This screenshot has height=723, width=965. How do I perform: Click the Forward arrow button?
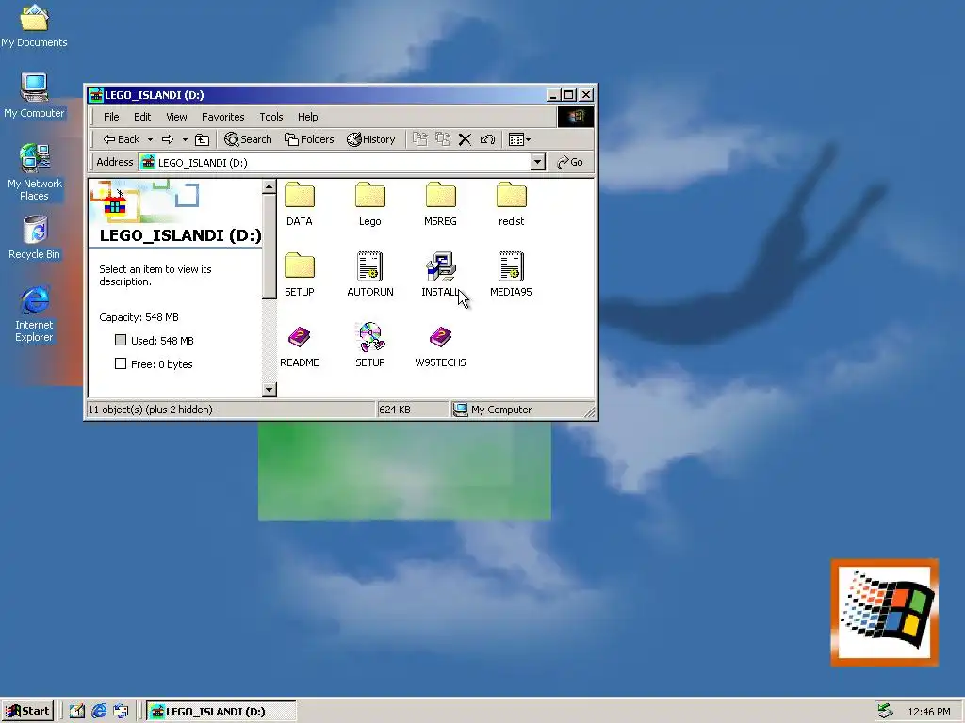point(168,139)
